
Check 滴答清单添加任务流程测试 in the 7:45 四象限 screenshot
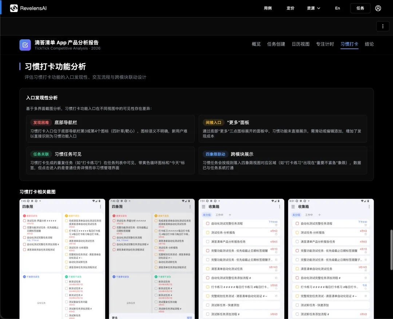tap(24, 250)
